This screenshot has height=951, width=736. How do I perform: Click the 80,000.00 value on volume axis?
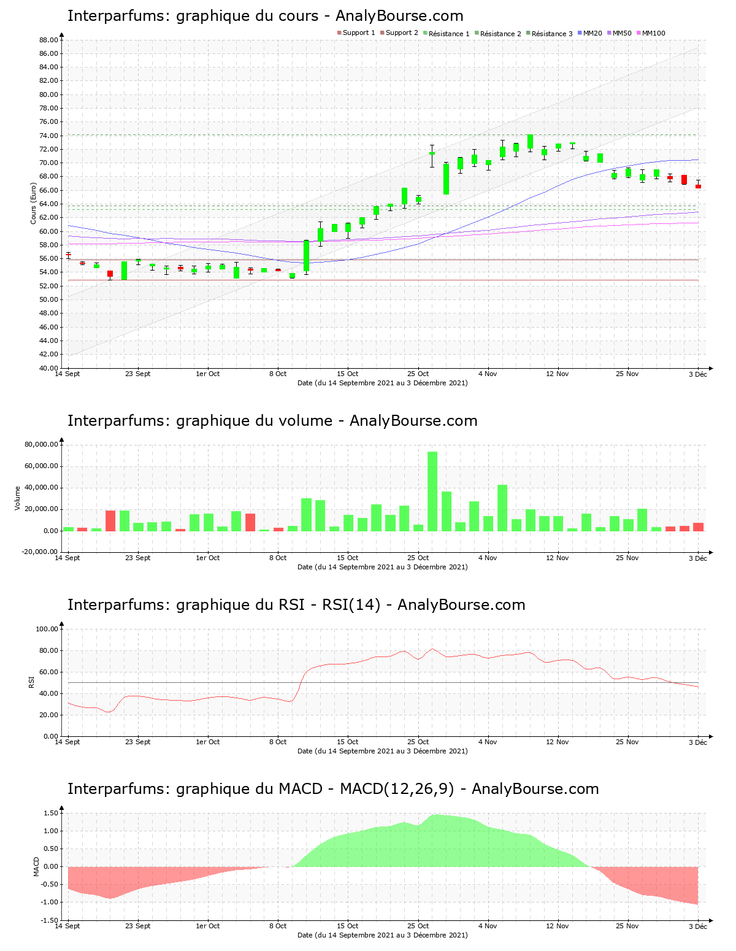[x=41, y=444]
